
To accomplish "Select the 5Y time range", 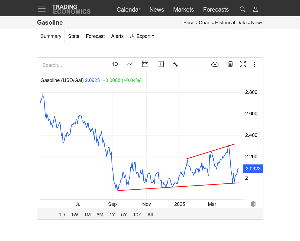I will (x=124, y=215).
